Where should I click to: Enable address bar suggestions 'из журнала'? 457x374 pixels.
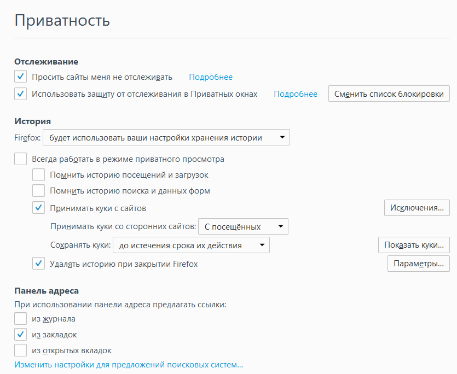[21, 318]
